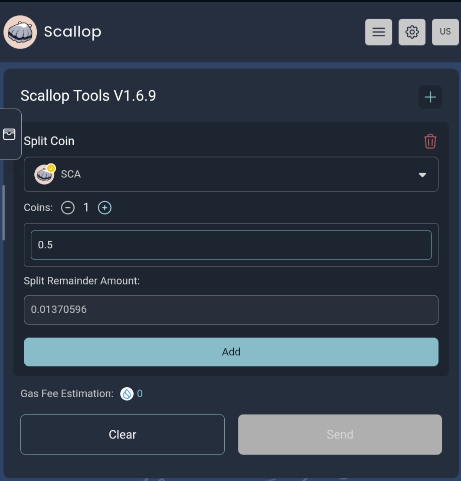Expand the SCA coin dropdown
This screenshot has height=481, width=461.
pyautogui.click(x=231, y=174)
